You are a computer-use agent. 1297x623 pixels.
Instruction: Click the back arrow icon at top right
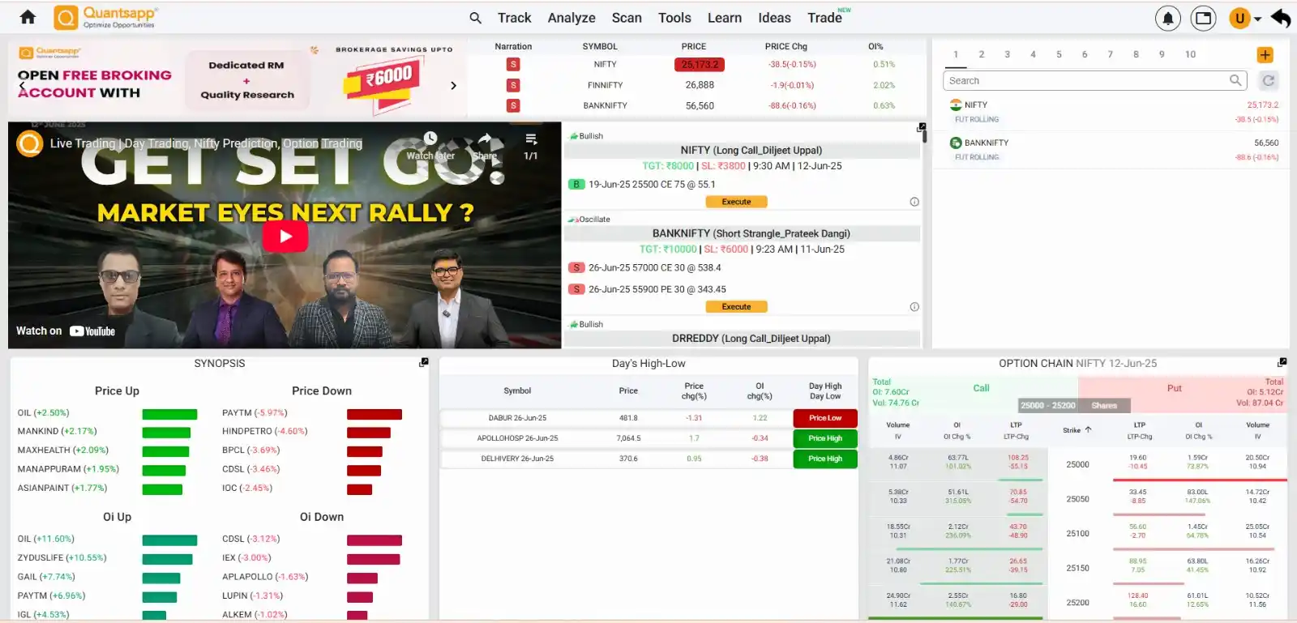pyautogui.click(x=1281, y=18)
